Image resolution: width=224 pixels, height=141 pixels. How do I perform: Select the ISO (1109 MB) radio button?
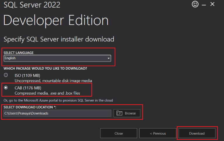[6, 75]
